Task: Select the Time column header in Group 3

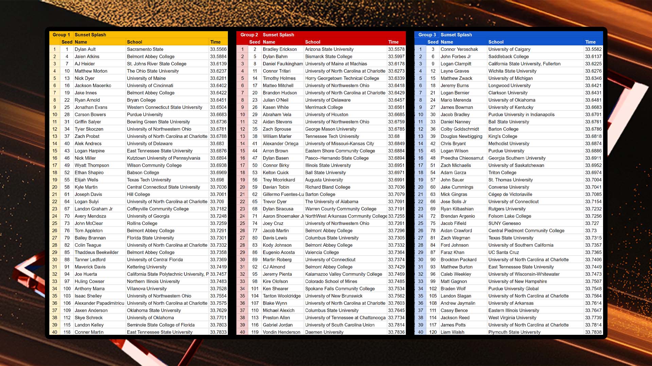Action: pos(590,42)
